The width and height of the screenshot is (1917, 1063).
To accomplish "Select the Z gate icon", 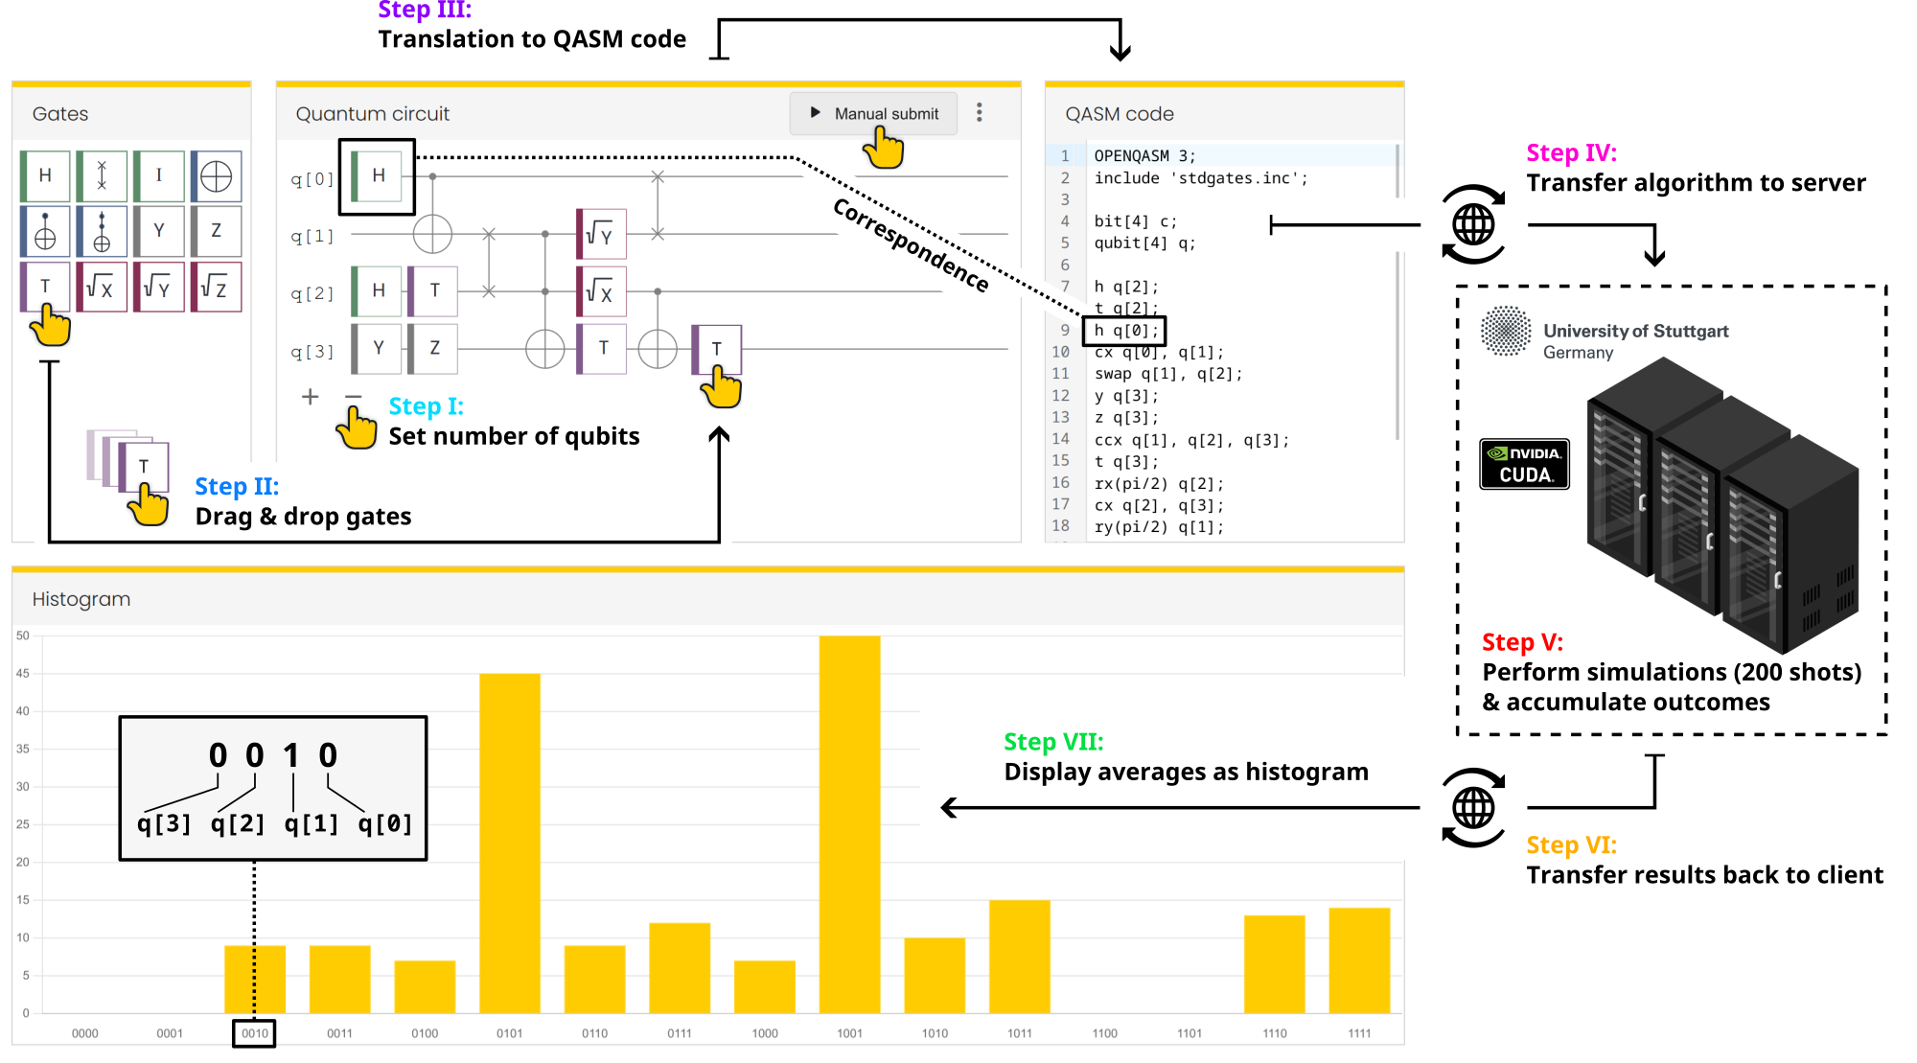I will [x=217, y=231].
